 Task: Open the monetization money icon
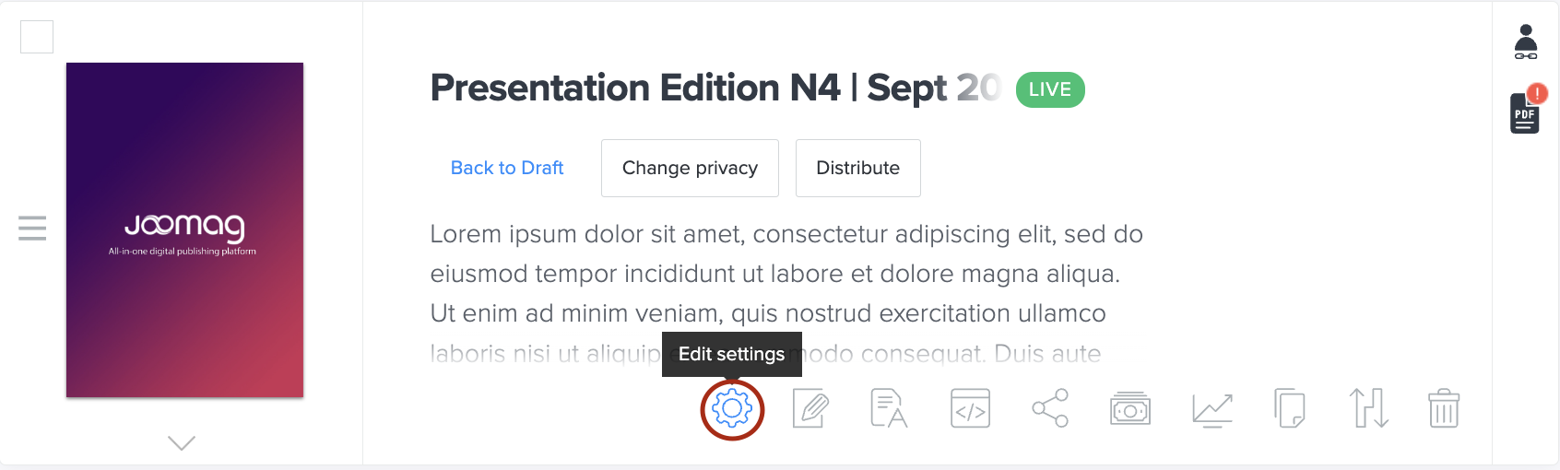(1130, 408)
